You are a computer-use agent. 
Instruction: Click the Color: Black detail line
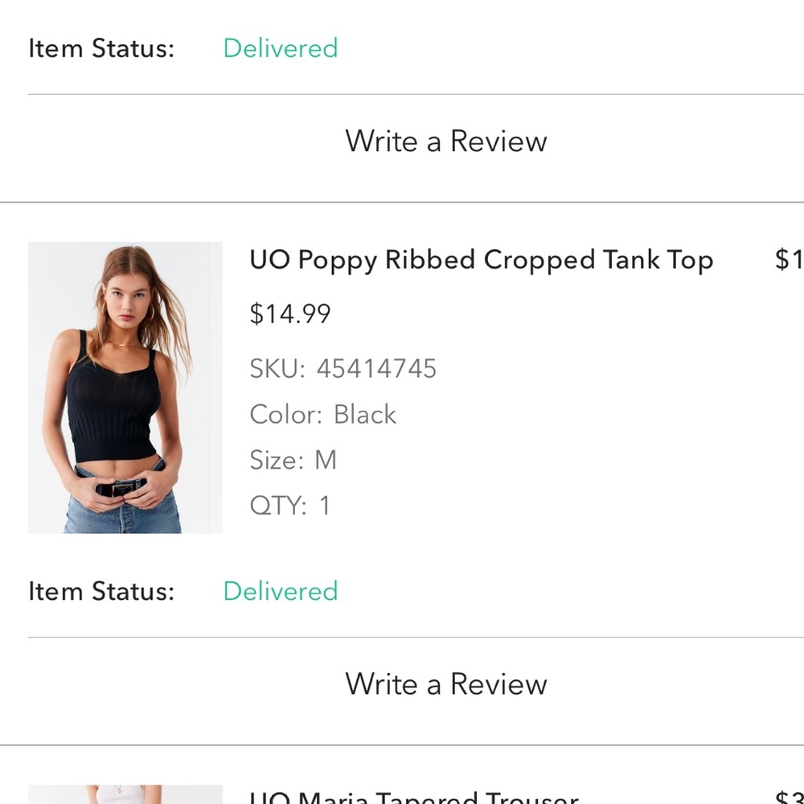[x=322, y=414]
